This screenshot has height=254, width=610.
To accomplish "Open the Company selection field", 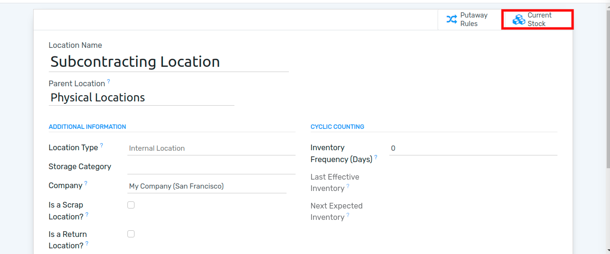I will click(x=207, y=186).
